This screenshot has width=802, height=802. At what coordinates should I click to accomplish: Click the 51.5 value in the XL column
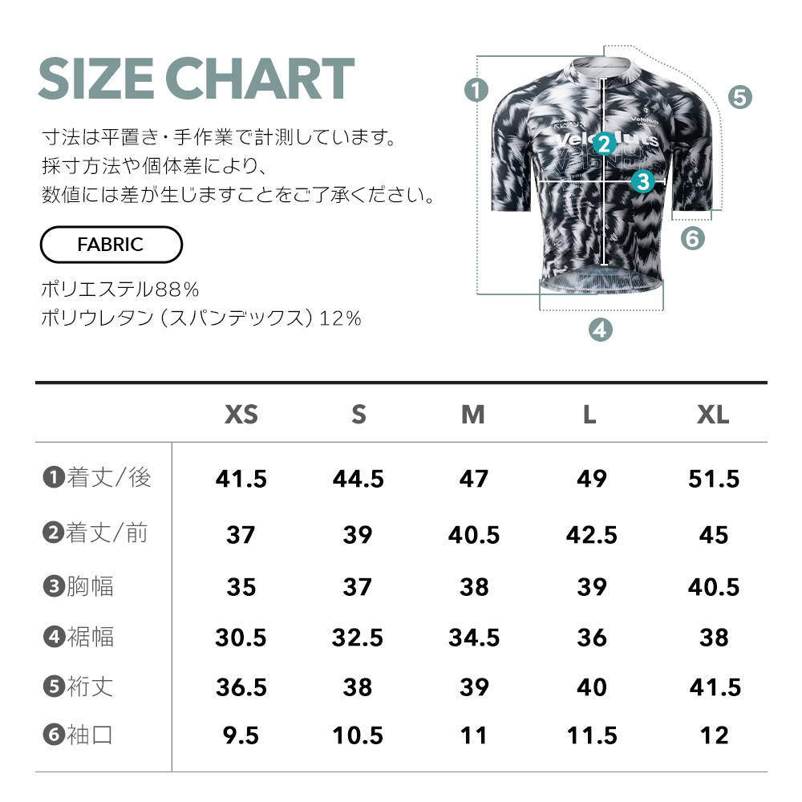pos(714,479)
